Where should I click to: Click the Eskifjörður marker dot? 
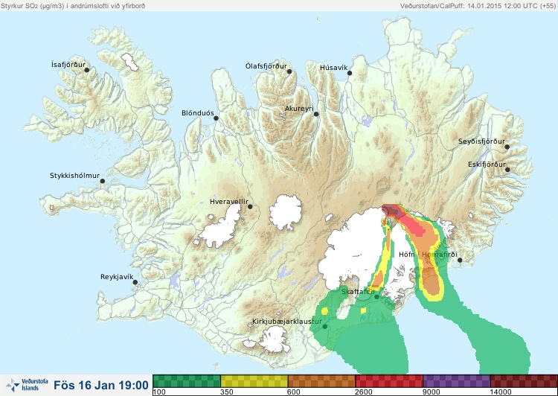pyautogui.click(x=507, y=170)
